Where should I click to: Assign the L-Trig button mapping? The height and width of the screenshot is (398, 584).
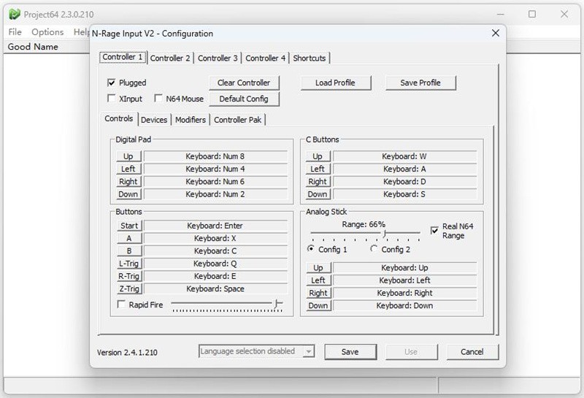[x=129, y=264]
